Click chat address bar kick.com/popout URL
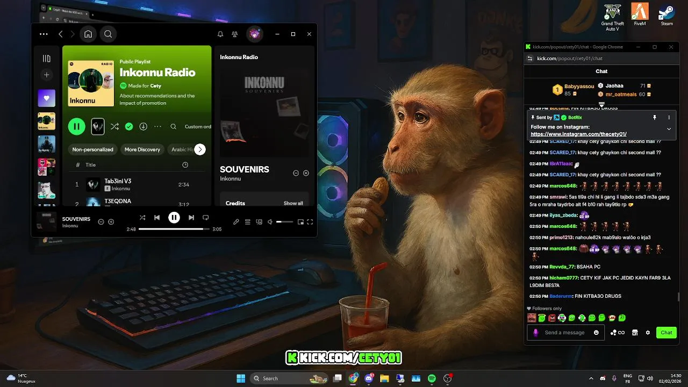This screenshot has height=387, width=688. [570, 58]
